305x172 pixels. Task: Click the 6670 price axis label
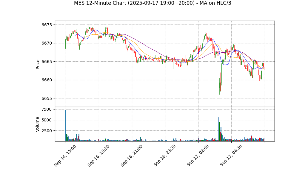point(47,43)
